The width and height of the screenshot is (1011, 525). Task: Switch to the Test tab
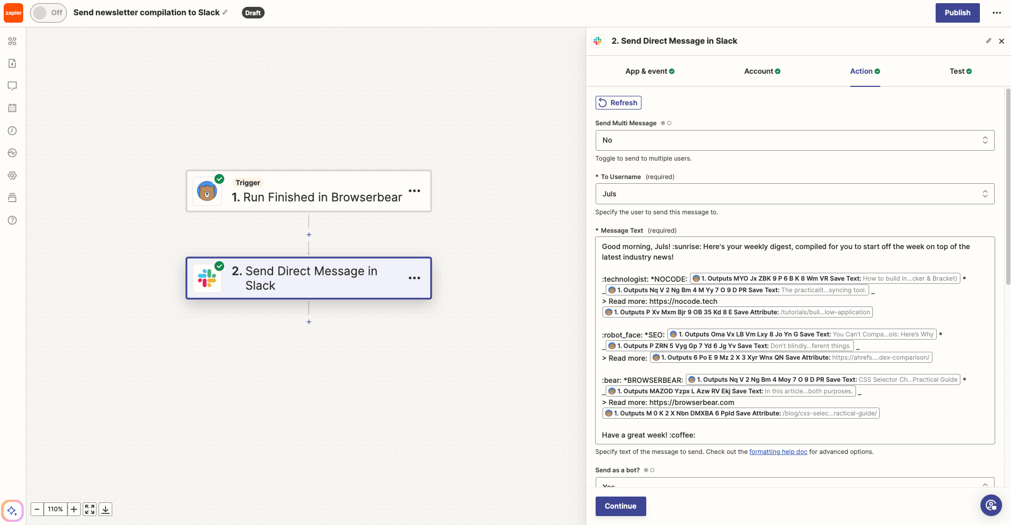(x=959, y=71)
